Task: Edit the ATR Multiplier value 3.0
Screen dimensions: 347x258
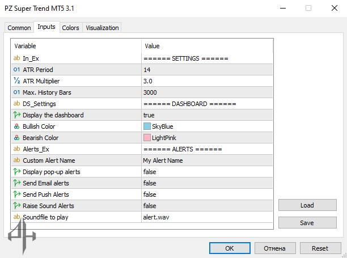Action: 147,81
